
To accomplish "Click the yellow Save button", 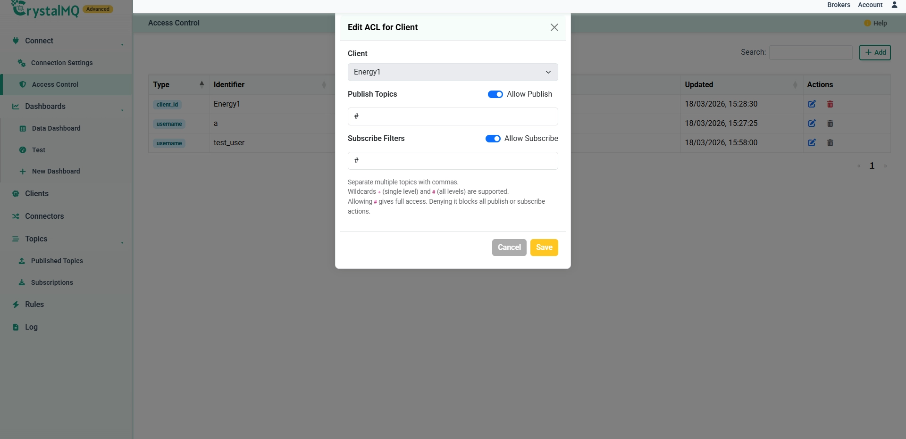I will point(544,248).
